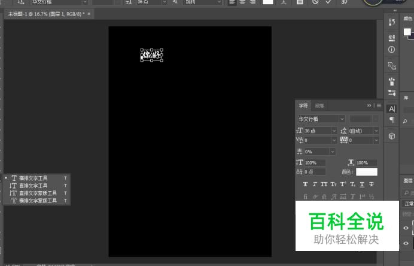Open the Character panel flyout menu
414x266 pixels.
click(x=379, y=105)
